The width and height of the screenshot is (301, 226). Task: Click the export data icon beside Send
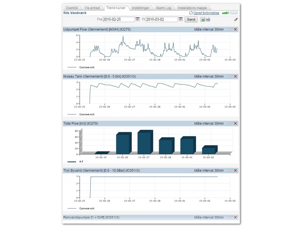(202, 19)
